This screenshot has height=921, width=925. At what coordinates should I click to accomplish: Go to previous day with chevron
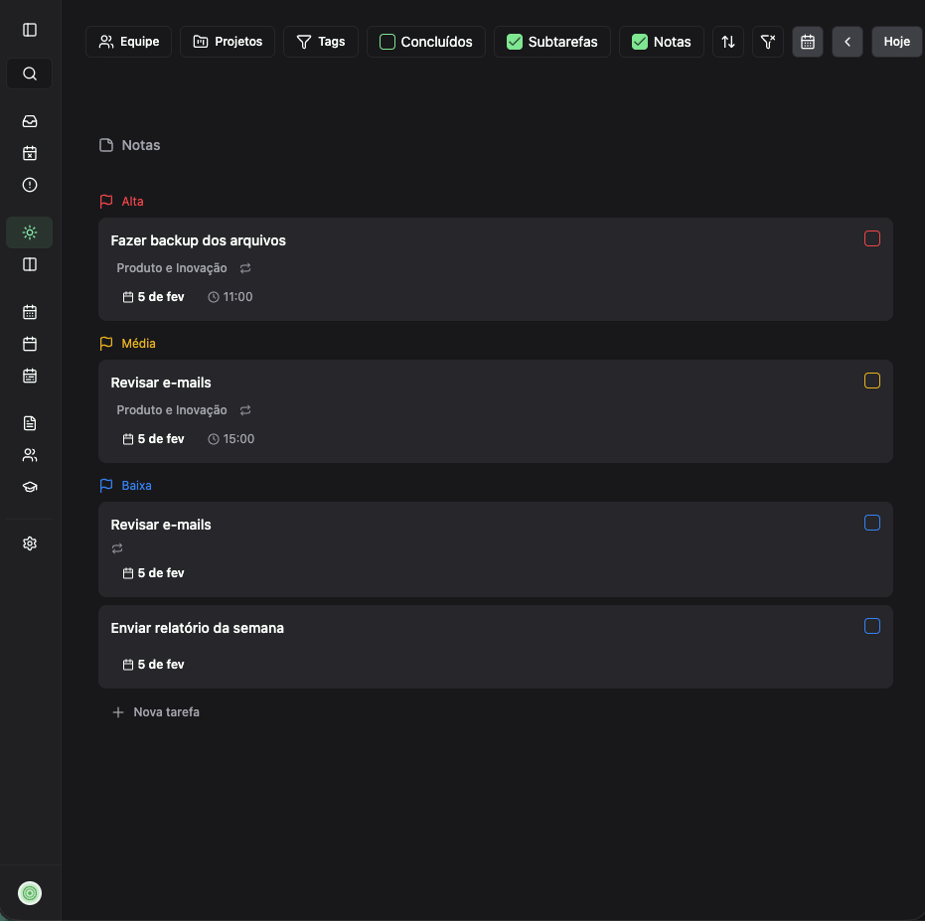[848, 42]
